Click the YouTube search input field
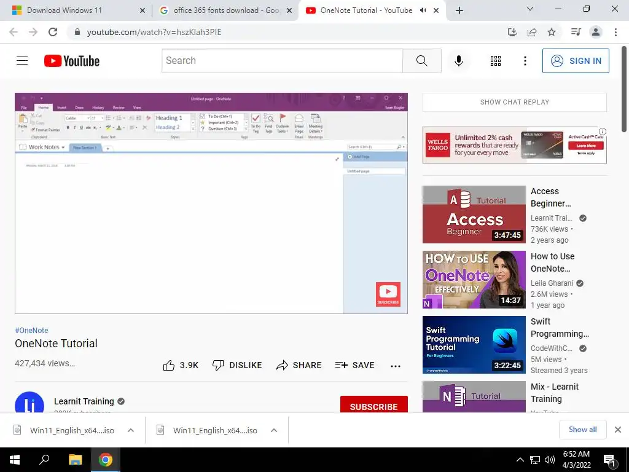Screen dimensions: 629x472 coord(282,61)
